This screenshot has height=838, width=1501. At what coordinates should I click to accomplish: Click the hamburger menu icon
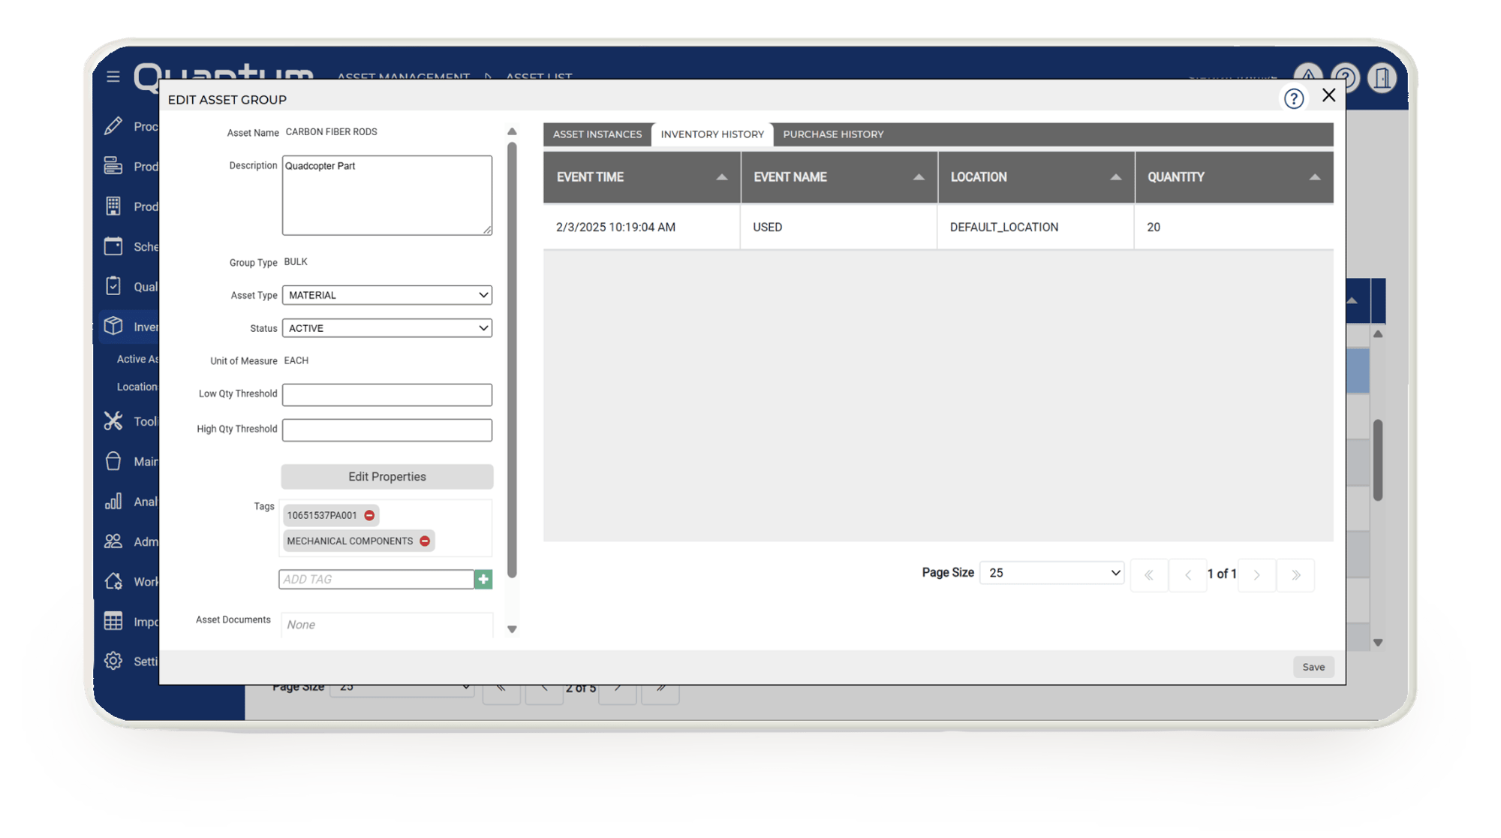[x=113, y=77]
